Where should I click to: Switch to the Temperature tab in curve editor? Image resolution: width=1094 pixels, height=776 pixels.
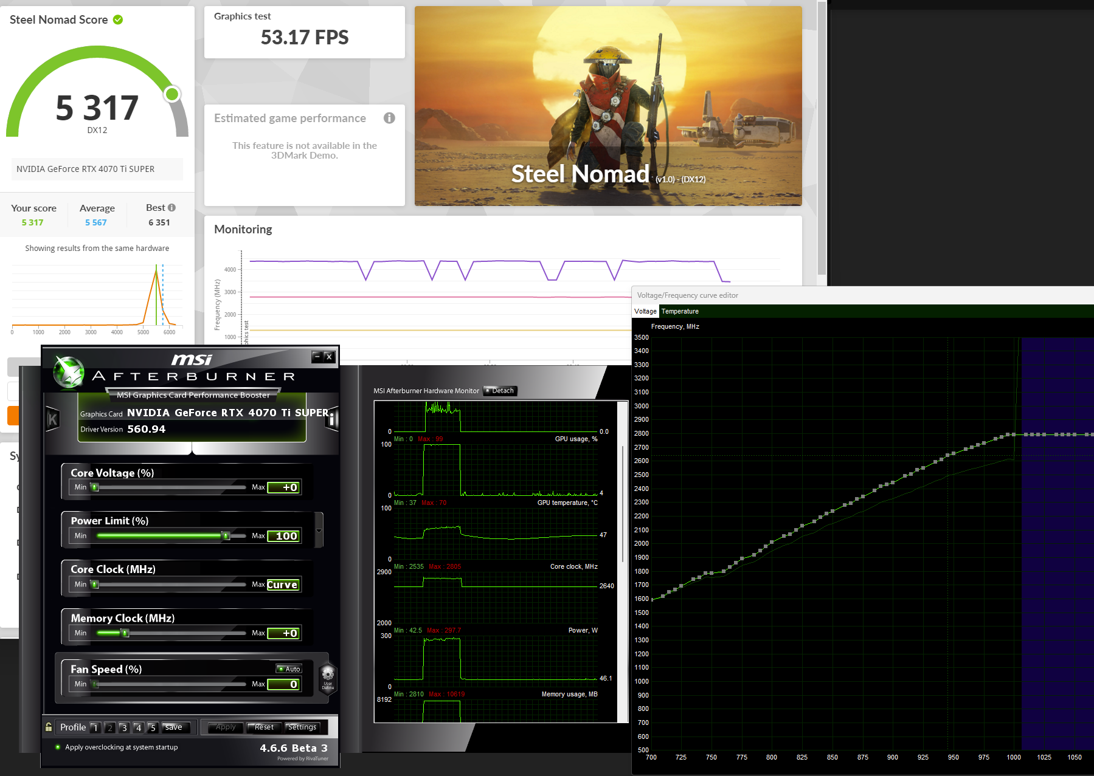coord(680,311)
